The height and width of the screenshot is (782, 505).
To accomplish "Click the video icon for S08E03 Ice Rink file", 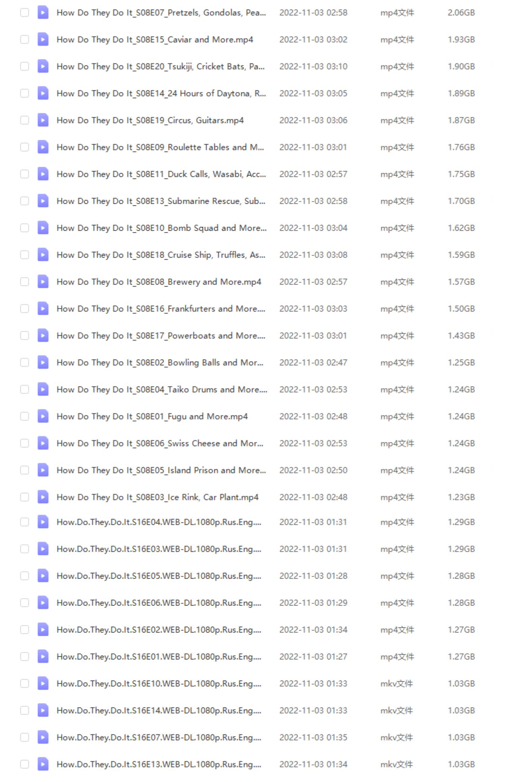I will [43, 497].
